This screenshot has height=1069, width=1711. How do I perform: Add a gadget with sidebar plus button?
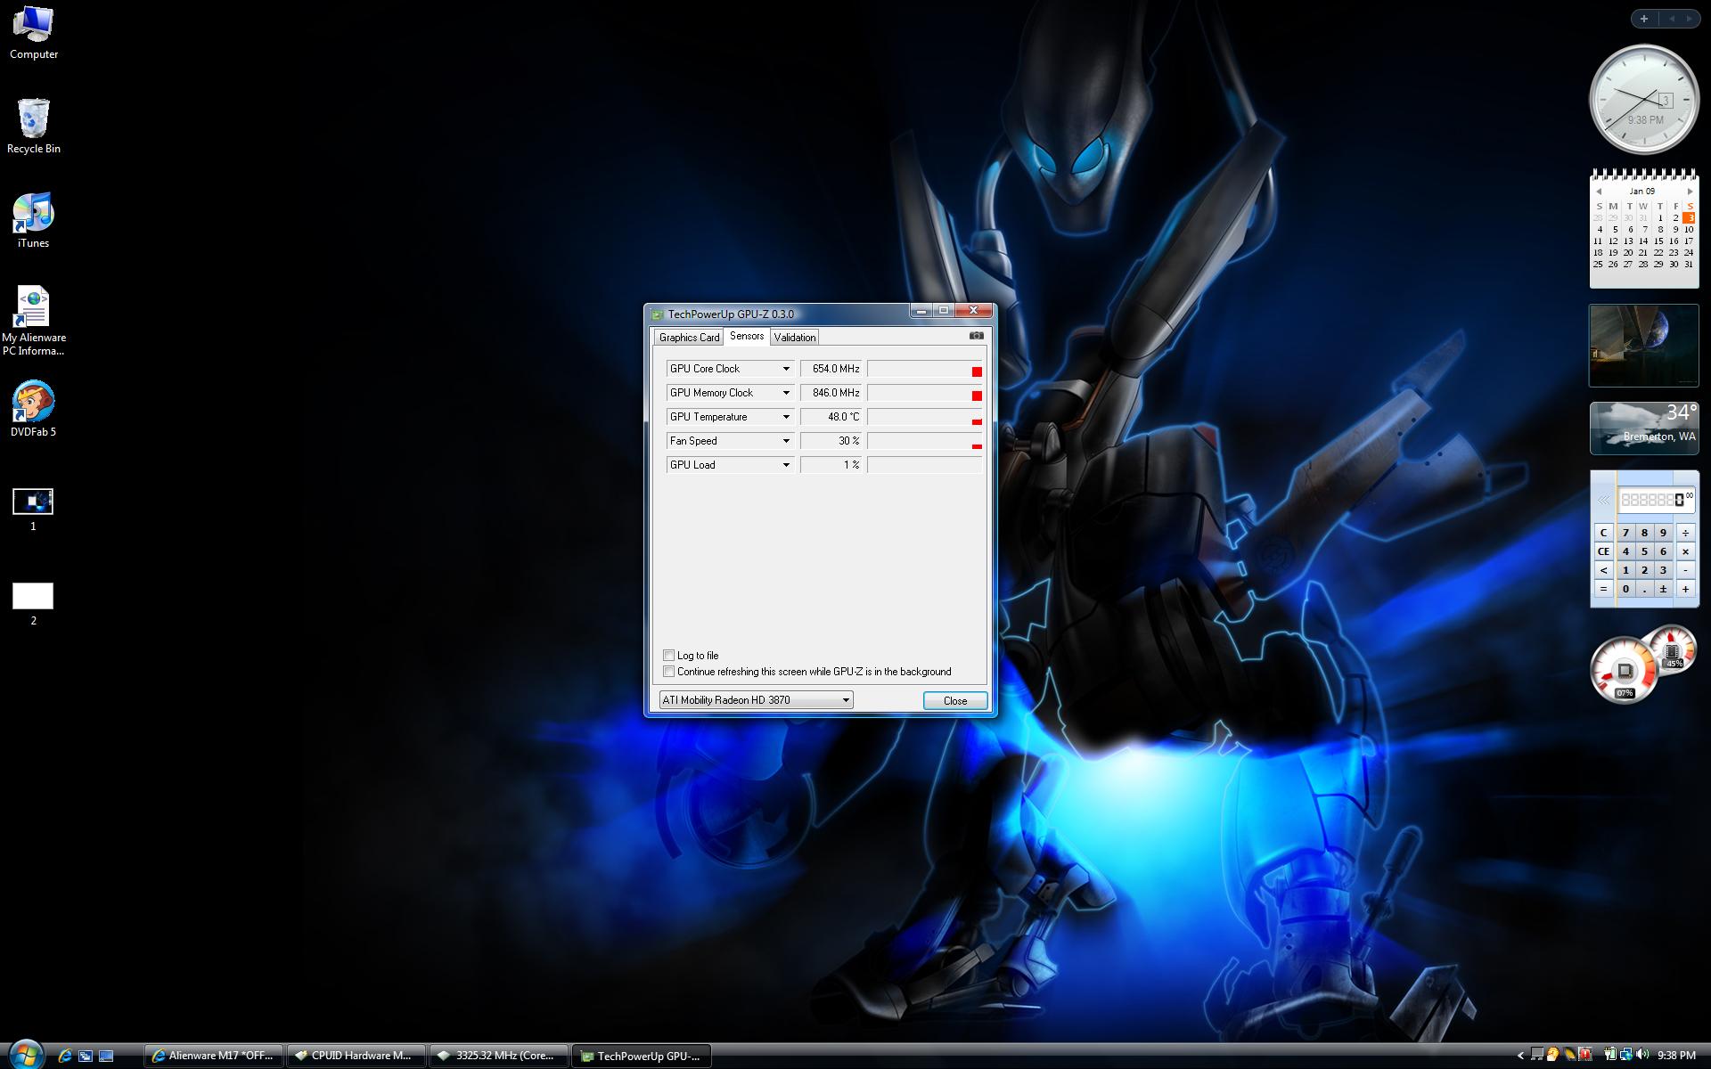[x=1644, y=19]
